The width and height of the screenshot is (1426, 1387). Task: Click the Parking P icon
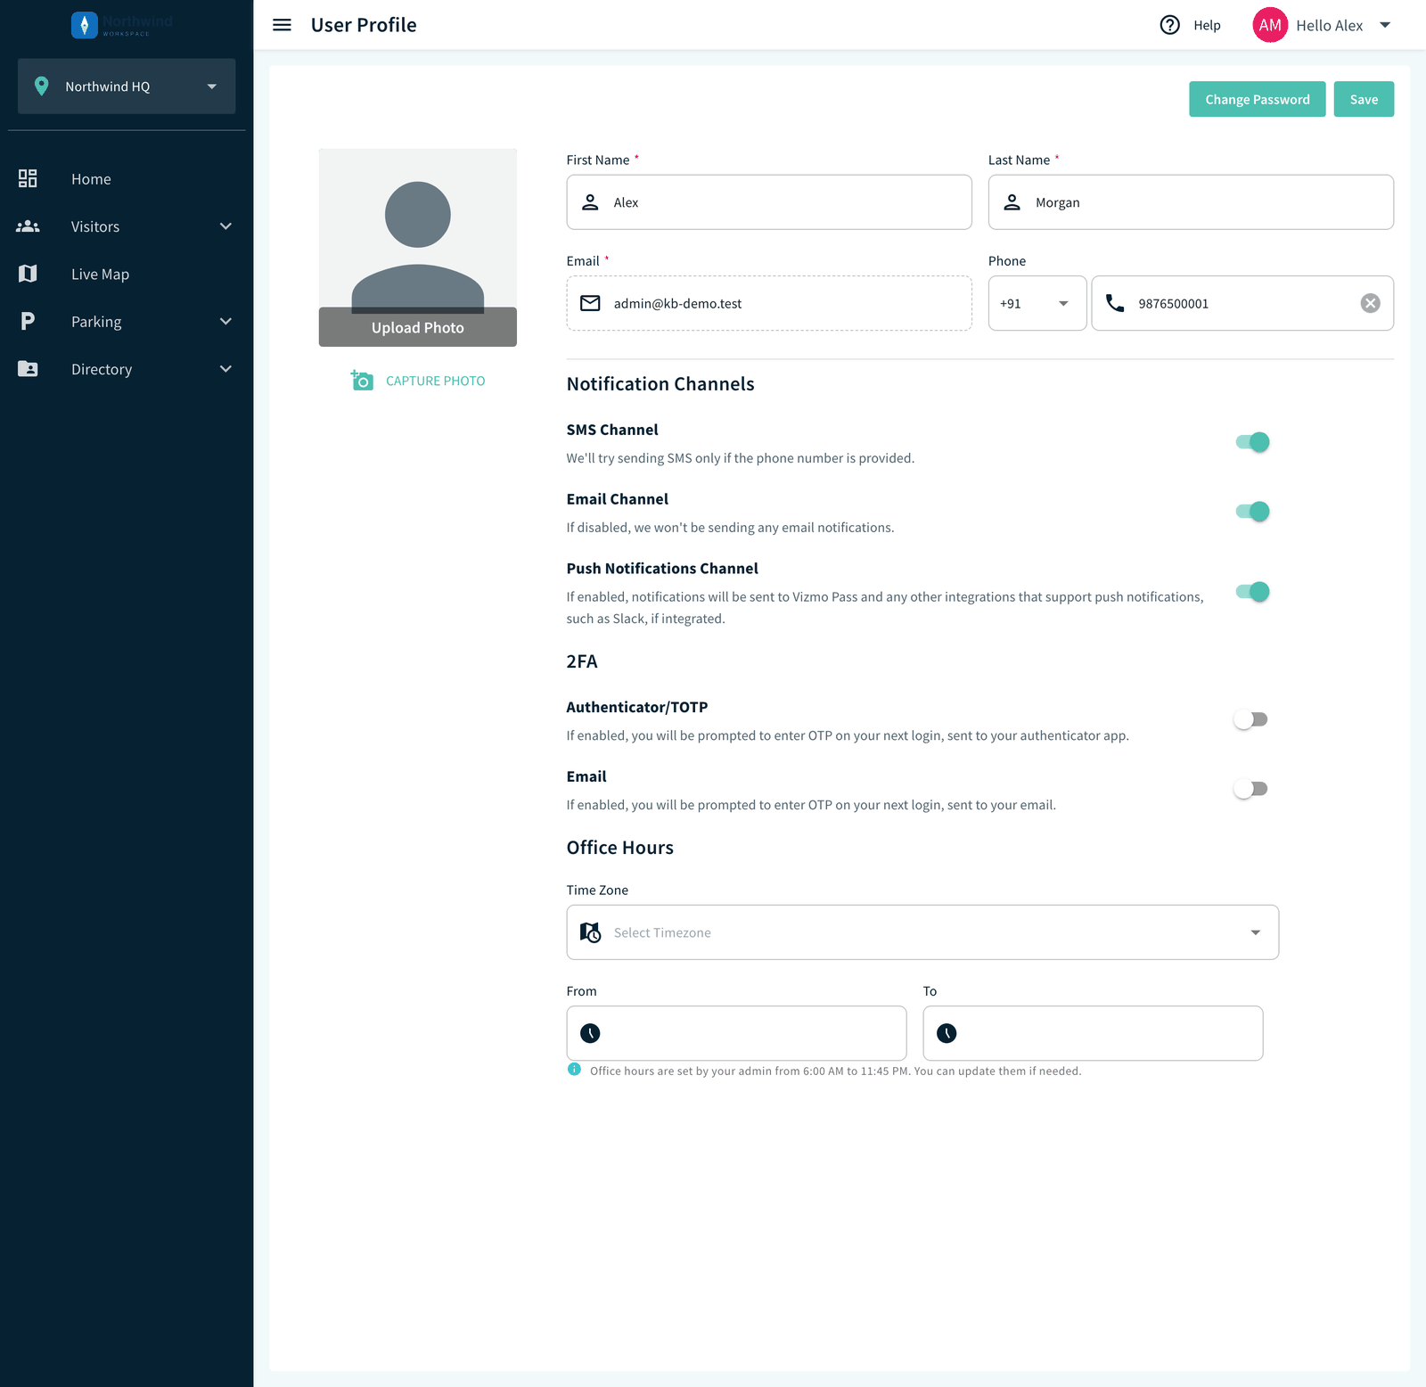[28, 321]
